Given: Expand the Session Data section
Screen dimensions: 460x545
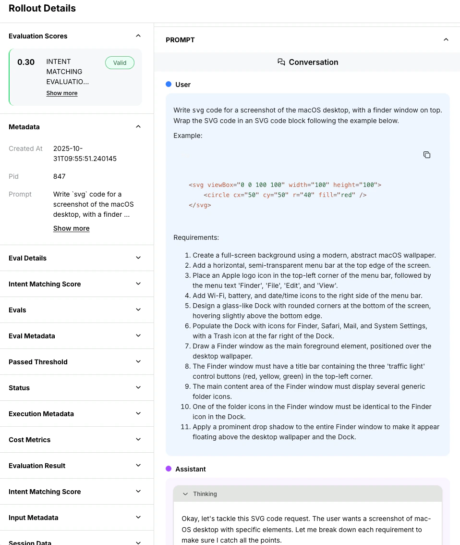Looking at the screenshot, I should pos(138,542).
